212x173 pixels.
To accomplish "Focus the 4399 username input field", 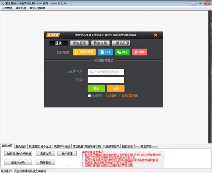I will point(106,72).
